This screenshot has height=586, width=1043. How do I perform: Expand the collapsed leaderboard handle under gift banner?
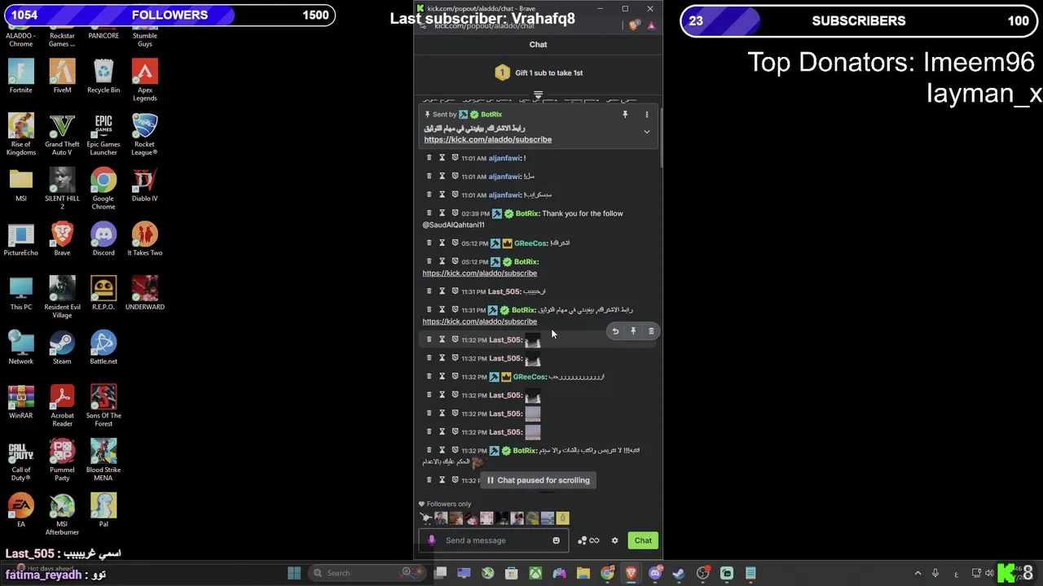538,95
